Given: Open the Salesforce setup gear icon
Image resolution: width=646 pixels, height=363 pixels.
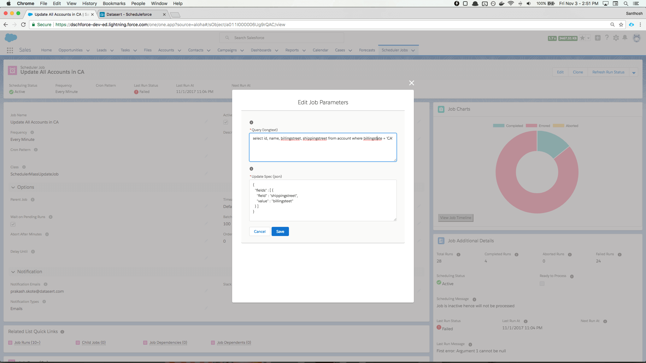Looking at the screenshot, I should pos(616,38).
